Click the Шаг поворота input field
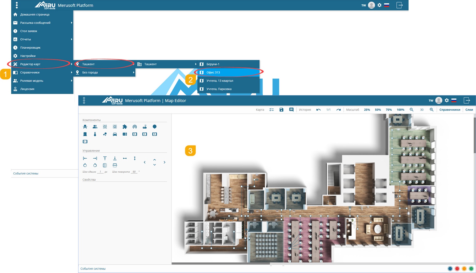Viewport: 476px width, 273px height. (134, 172)
